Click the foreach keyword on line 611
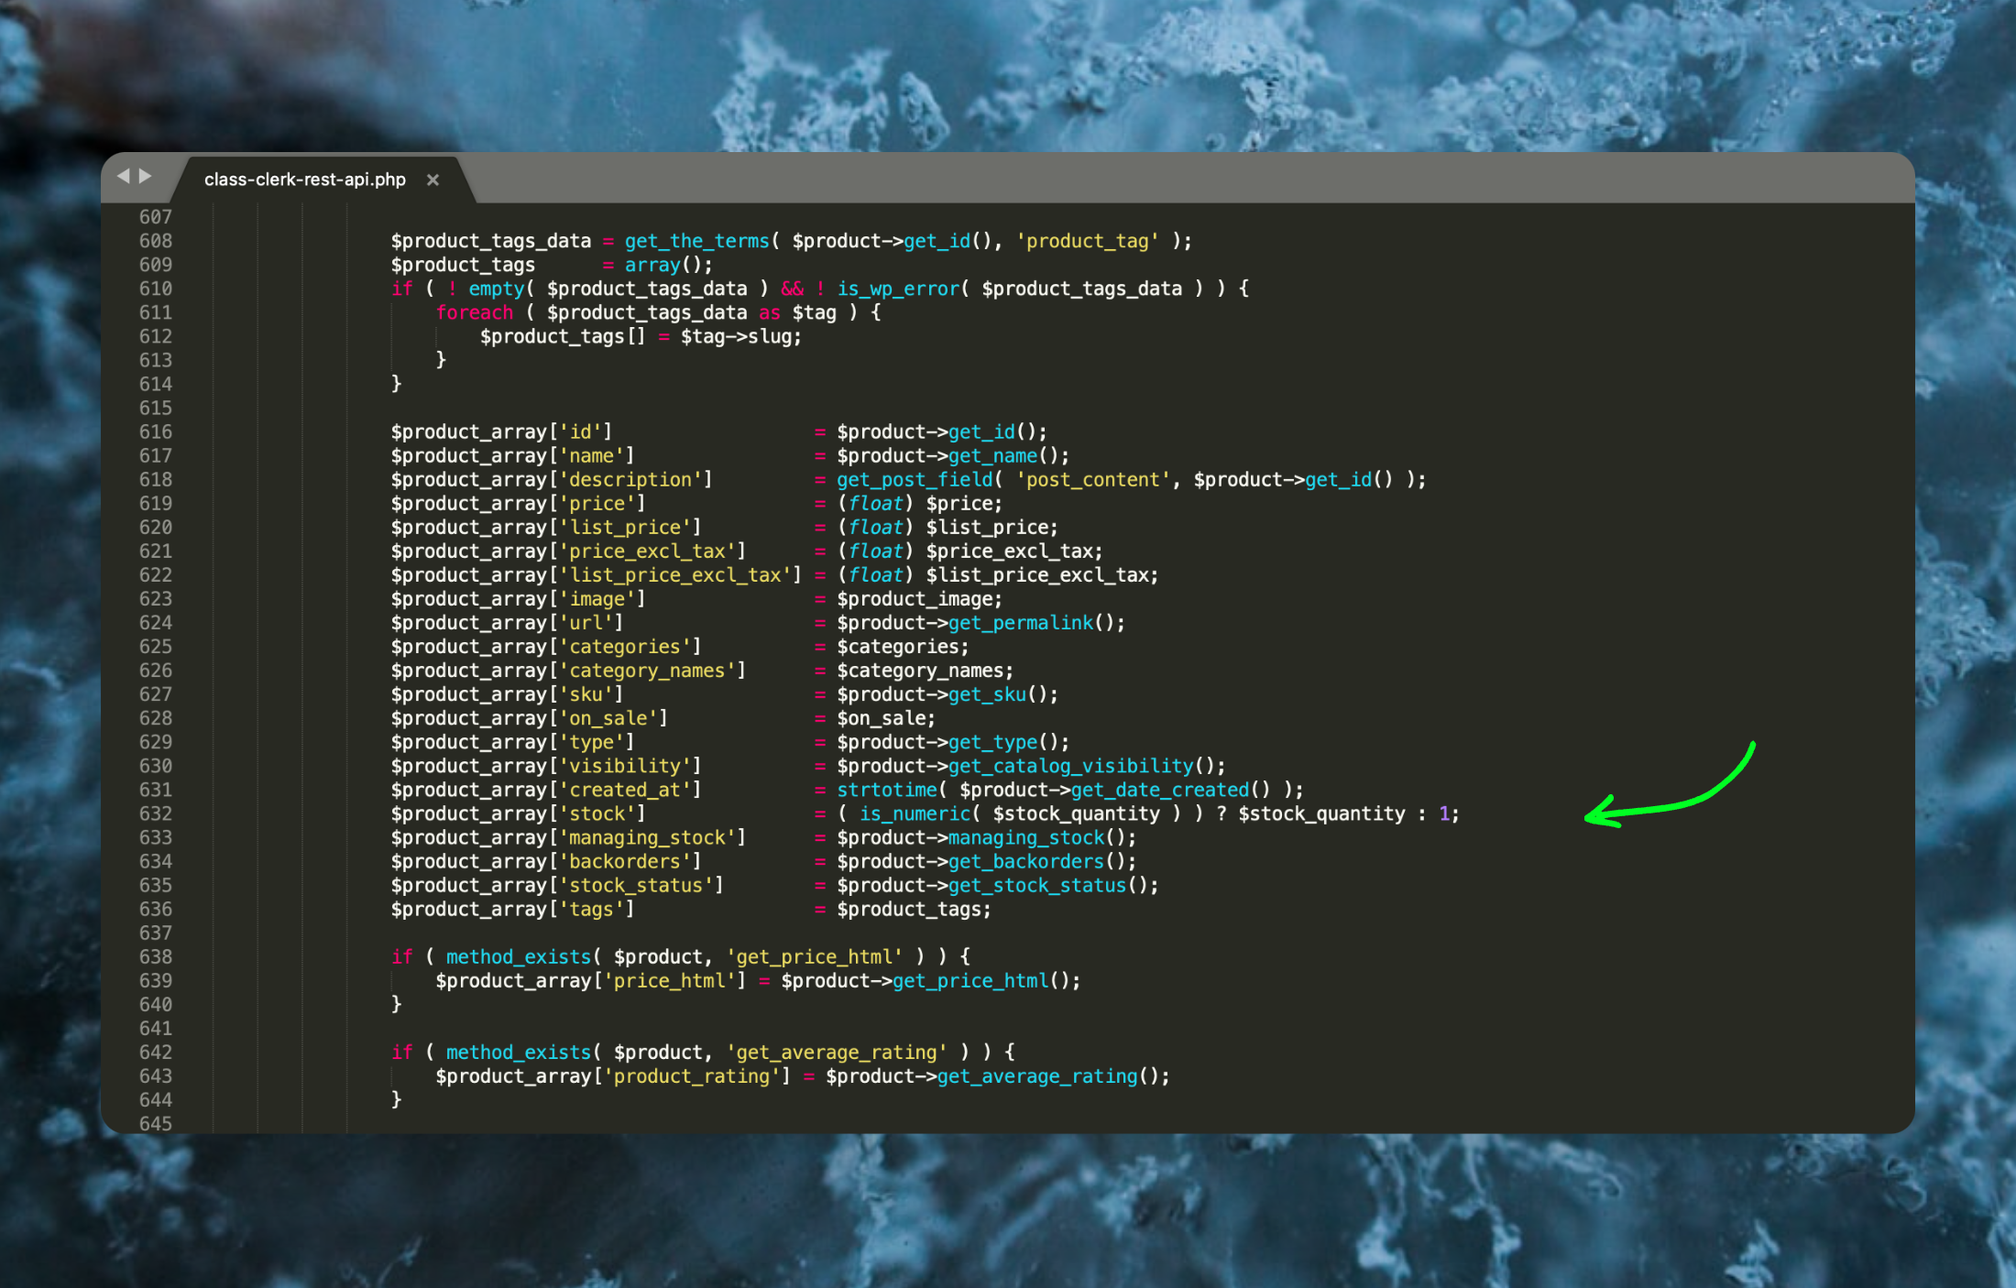Image resolution: width=2016 pixels, height=1288 pixels. [474, 312]
